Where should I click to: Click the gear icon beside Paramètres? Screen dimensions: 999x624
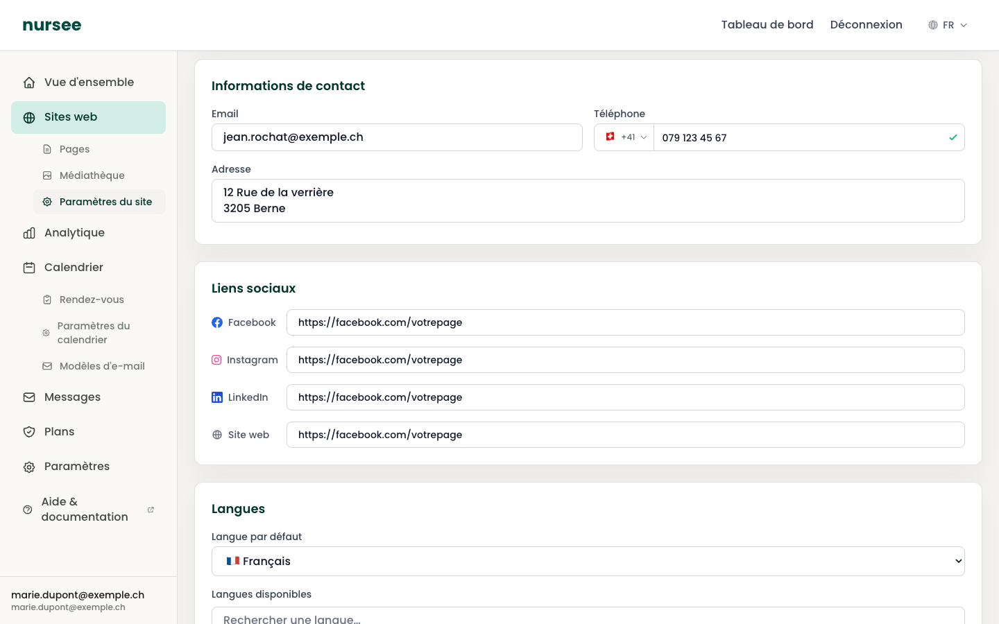point(29,467)
